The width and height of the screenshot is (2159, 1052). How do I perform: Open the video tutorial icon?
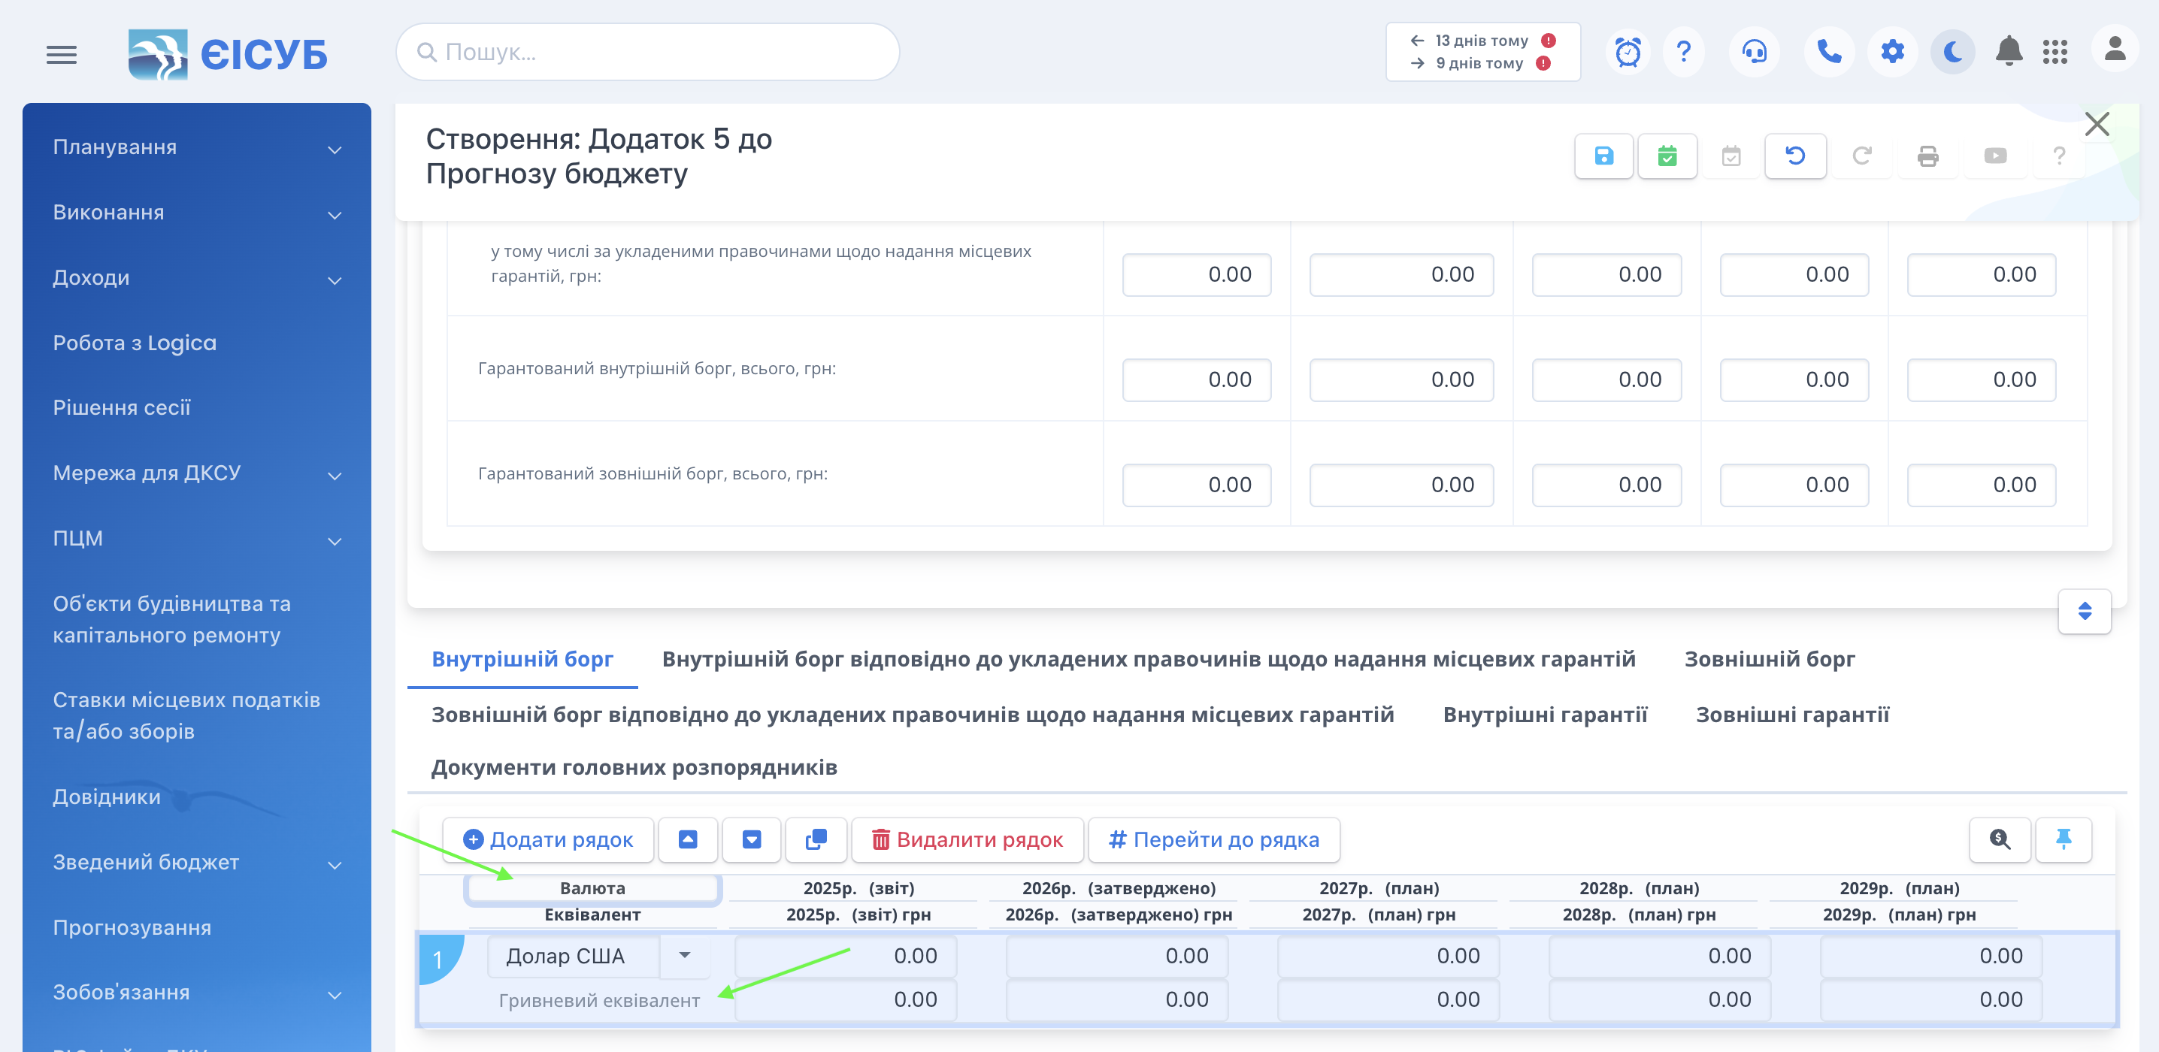tap(1994, 156)
